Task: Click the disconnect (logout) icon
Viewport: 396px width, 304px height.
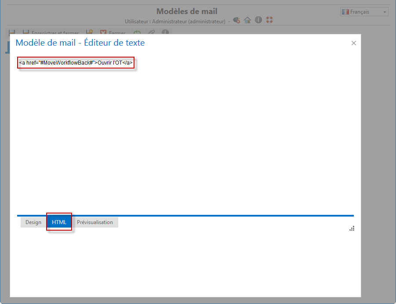Action: (x=236, y=20)
